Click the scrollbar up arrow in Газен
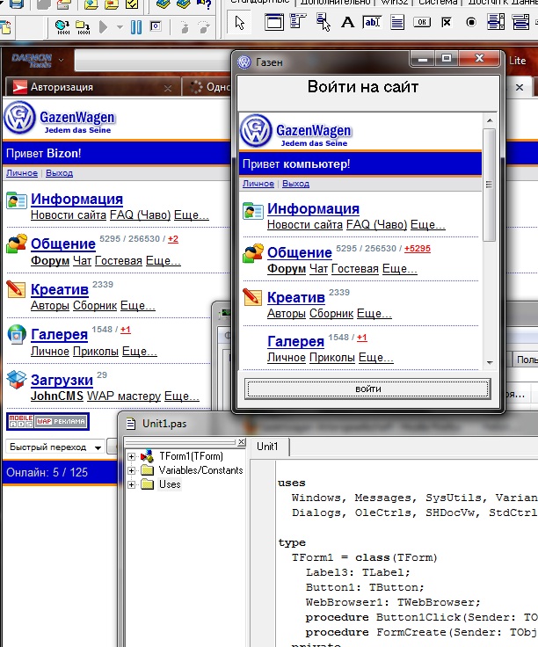This screenshot has width=538, height=647. click(490, 120)
